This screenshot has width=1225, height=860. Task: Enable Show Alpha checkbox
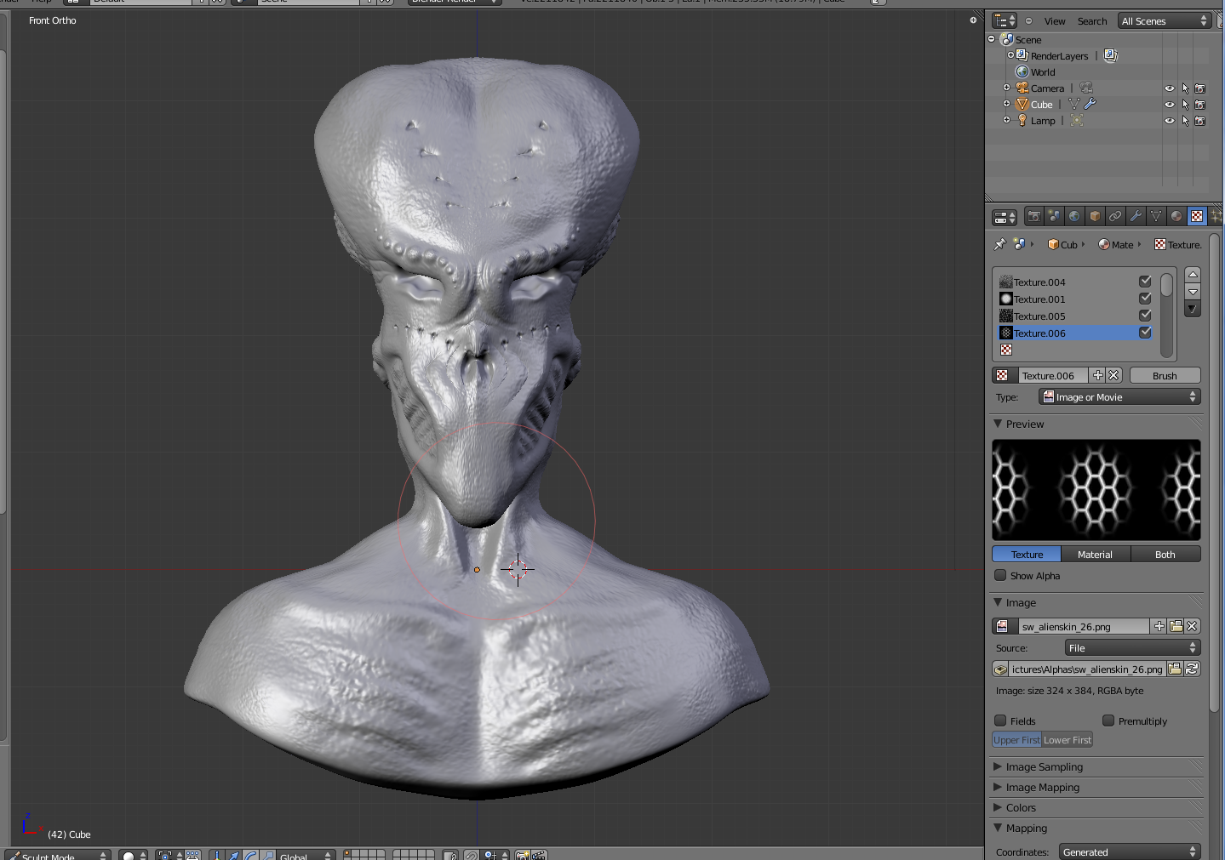tap(1000, 575)
